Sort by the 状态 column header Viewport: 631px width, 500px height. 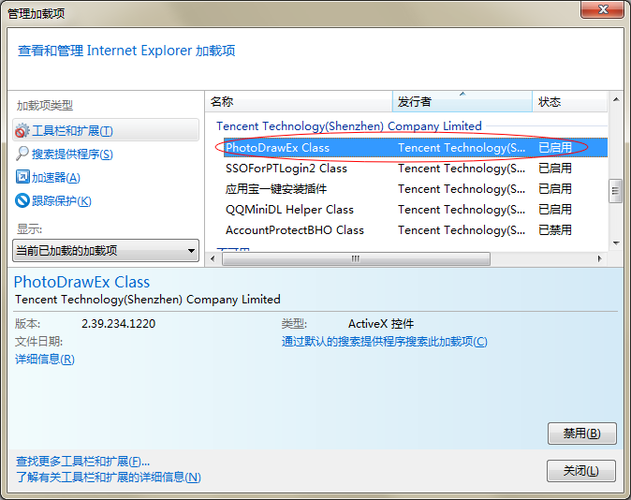[569, 102]
